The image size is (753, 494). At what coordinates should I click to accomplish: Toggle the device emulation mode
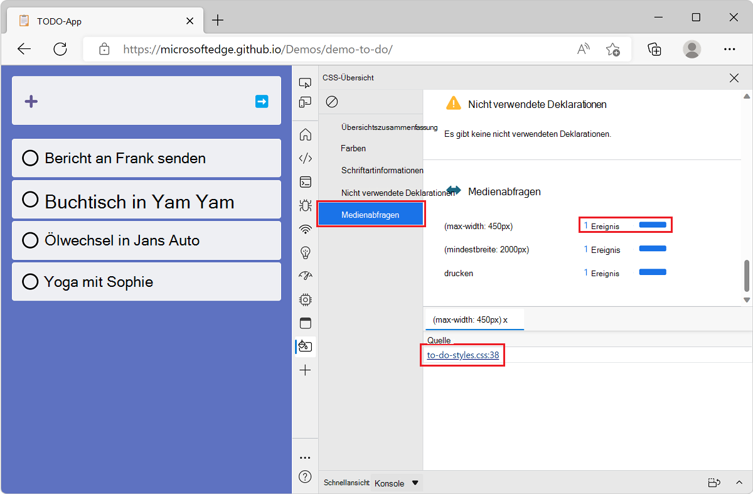[x=305, y=102]
